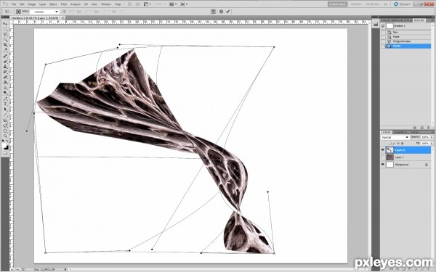Set history brush source at New state
This screenshot has width=436, height=272.
pos(383,32)
